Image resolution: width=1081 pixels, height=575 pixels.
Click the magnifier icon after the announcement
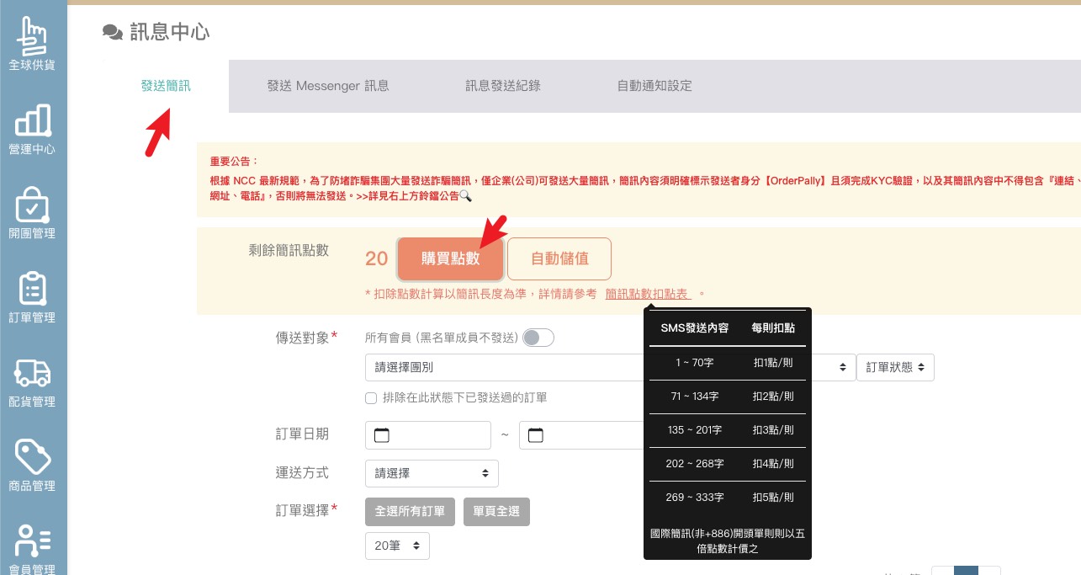click(465, 195)
